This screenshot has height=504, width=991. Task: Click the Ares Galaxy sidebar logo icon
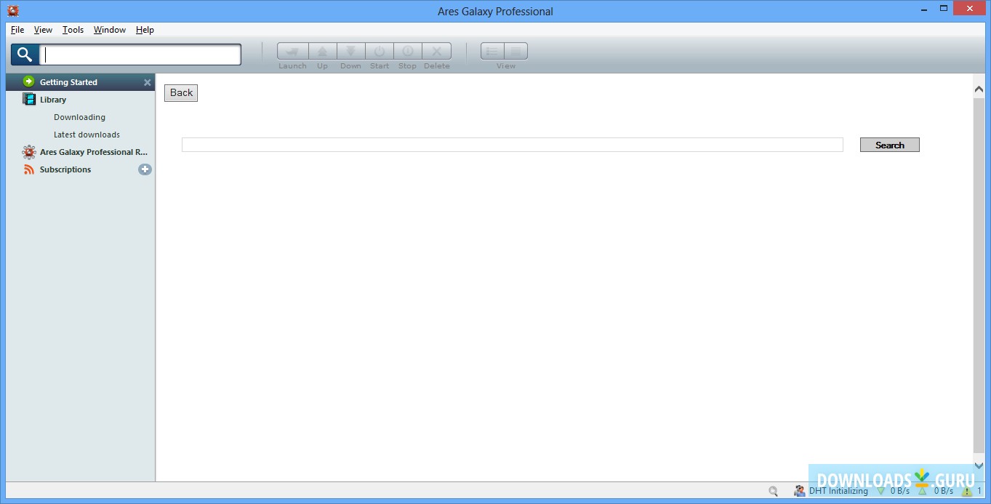tap(29, 152)
